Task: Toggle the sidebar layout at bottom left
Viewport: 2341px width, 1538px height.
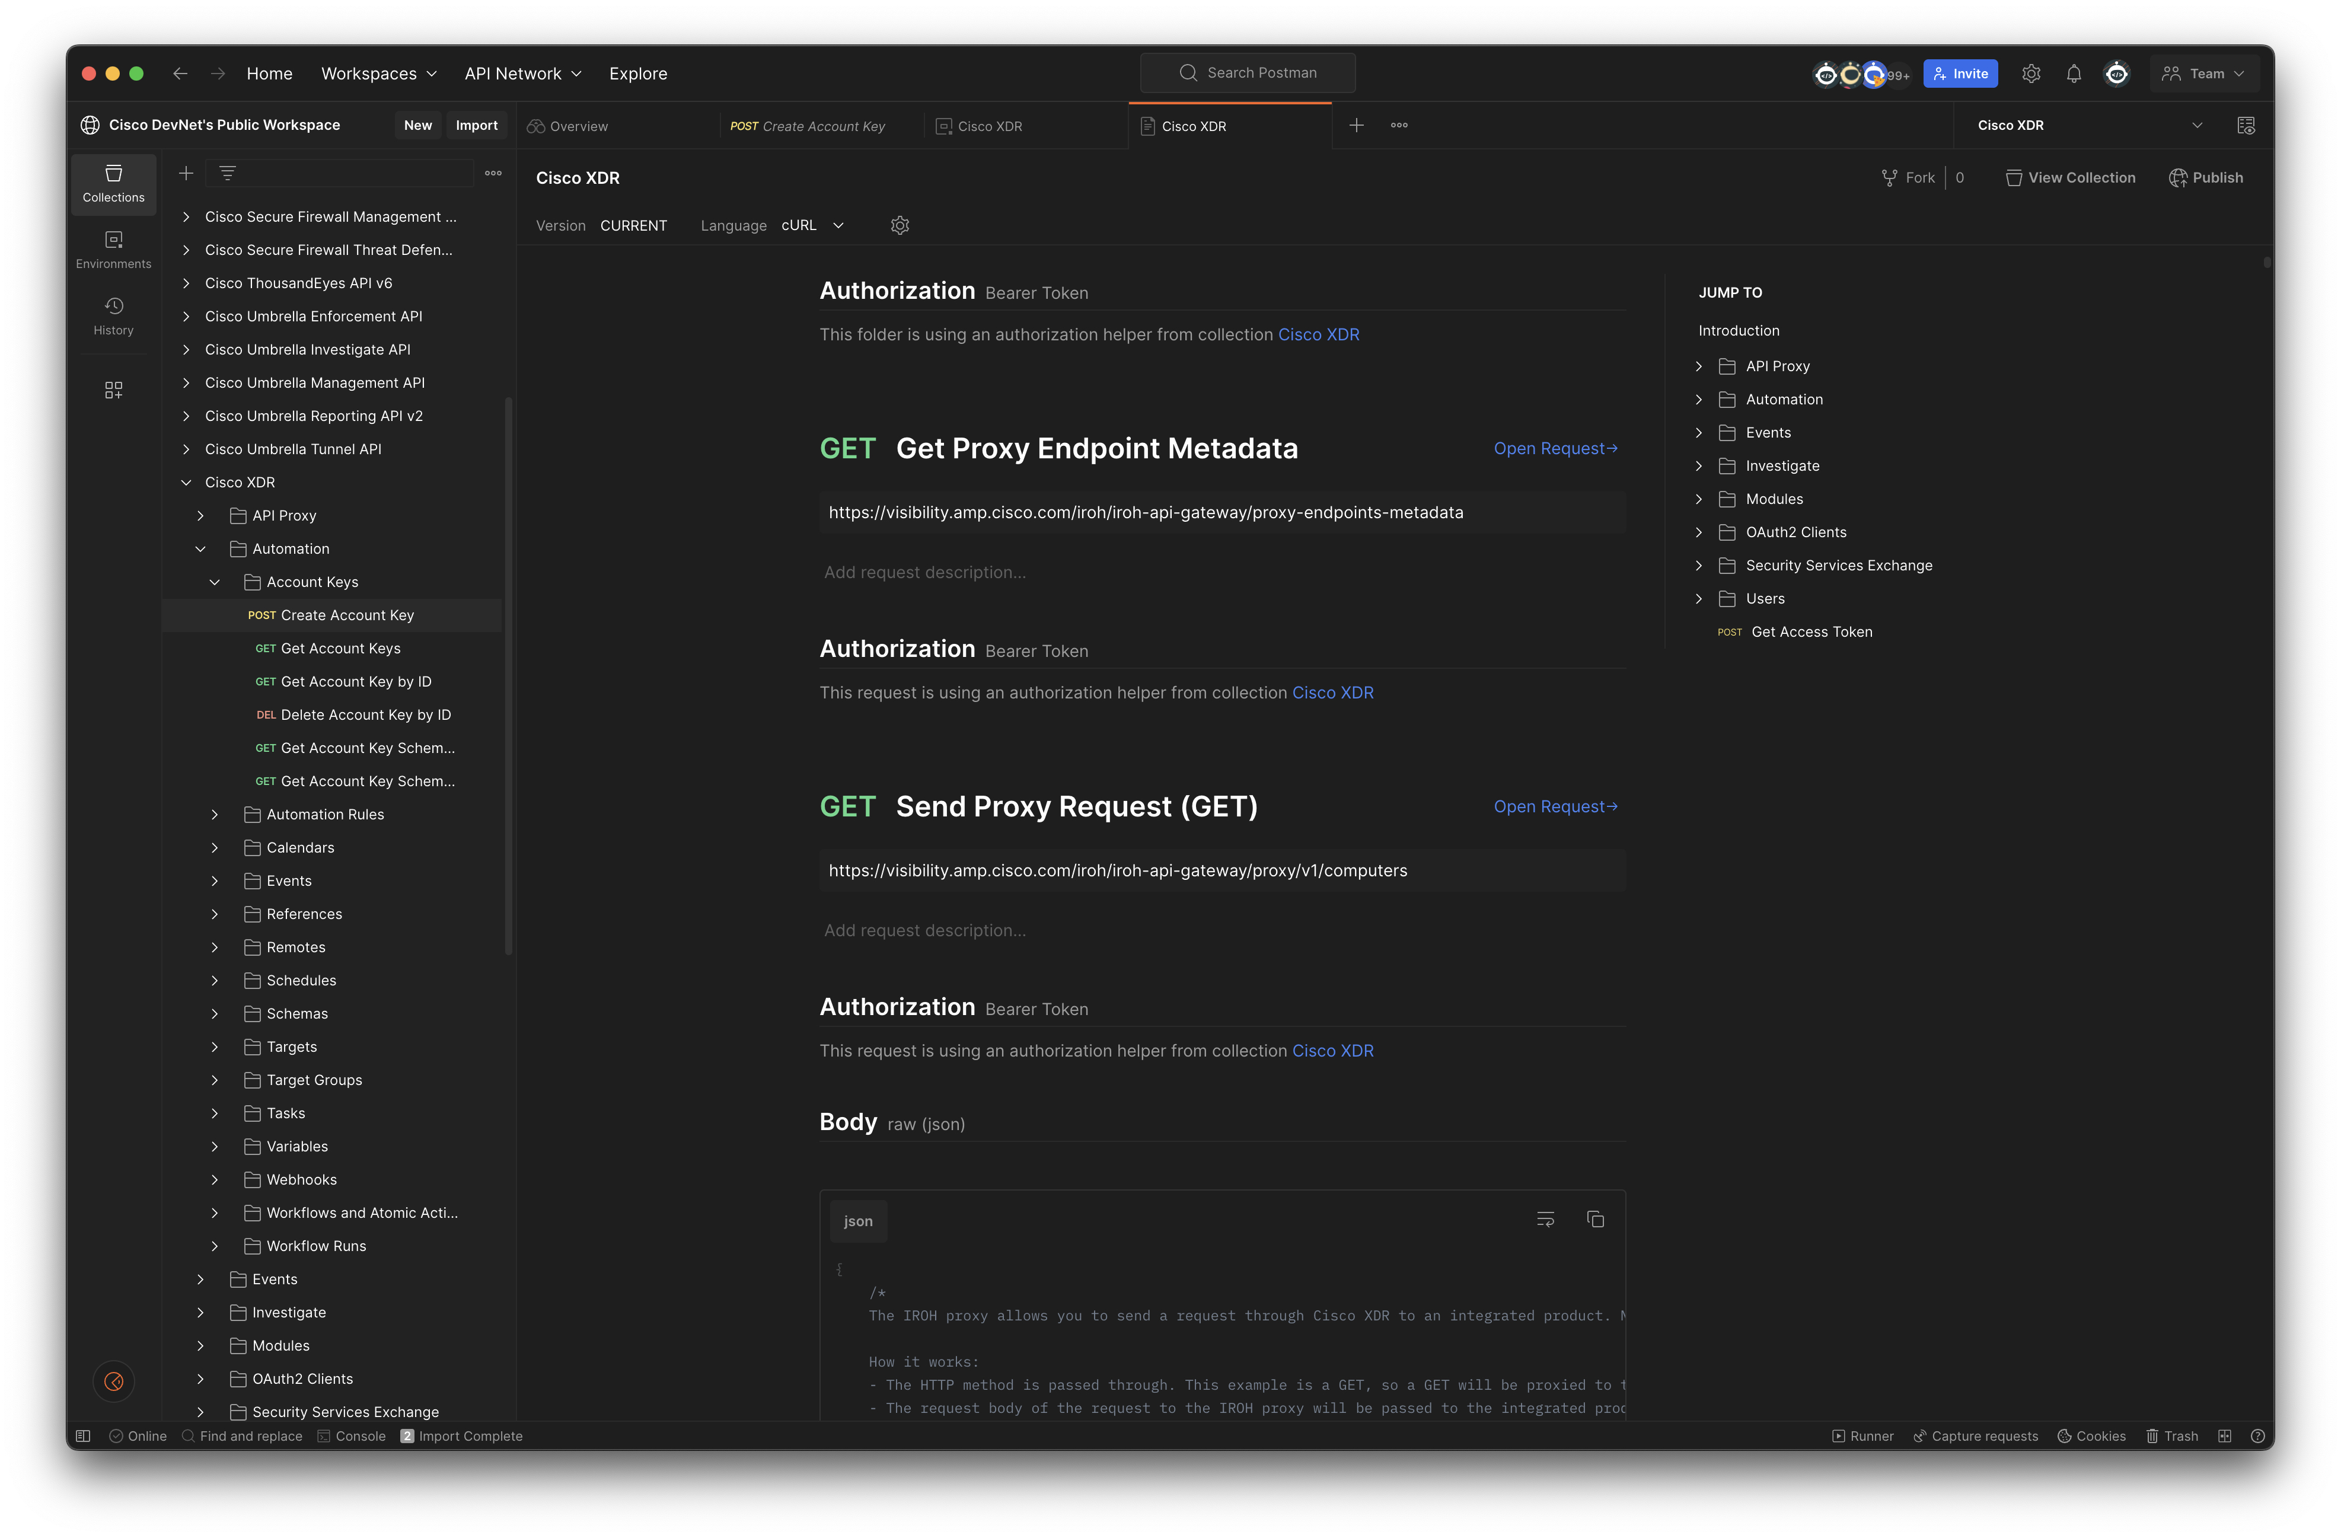Action: tap(82, 1436)
